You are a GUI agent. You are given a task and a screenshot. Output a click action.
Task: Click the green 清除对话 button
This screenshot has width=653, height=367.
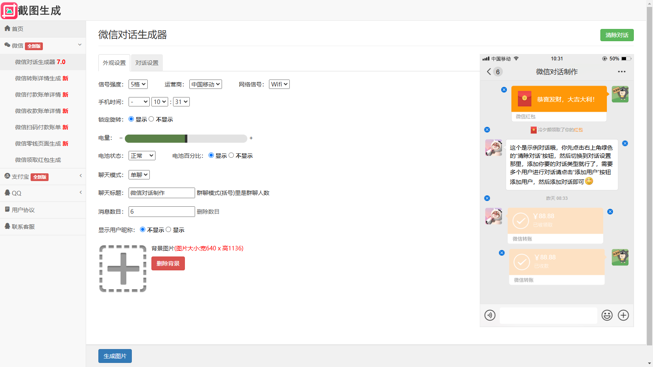617,35
